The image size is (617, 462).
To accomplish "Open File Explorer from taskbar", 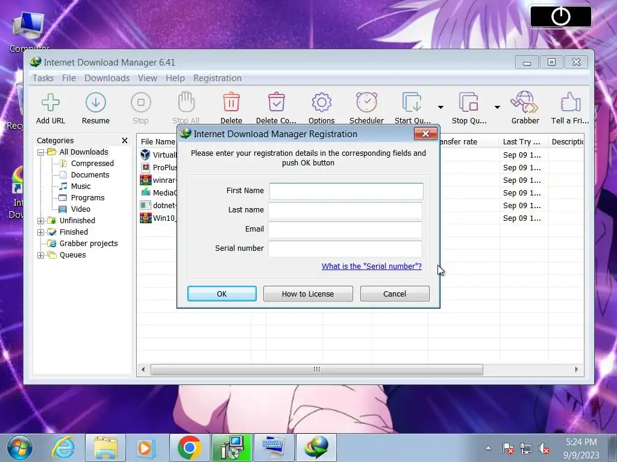I will pos(105,448).
